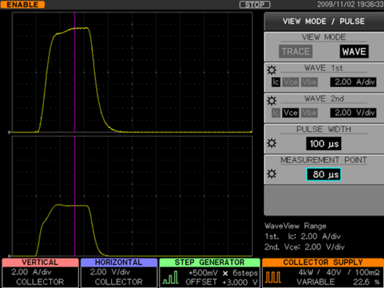Click the WaveView Range heading text

295,226
